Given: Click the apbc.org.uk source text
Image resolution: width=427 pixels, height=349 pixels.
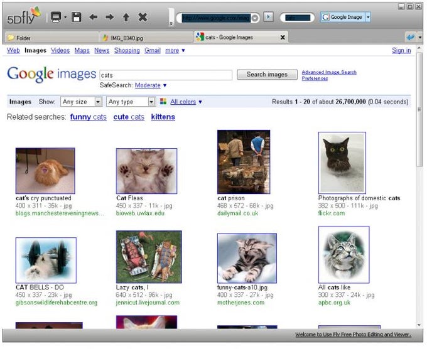Looking at the screenshot, I should [334, 303].
